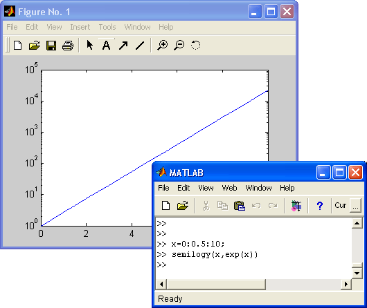This screenshot has height=308, width=367.
Task: Minimize the MATLAB window
Action: [x=323, y=173]
